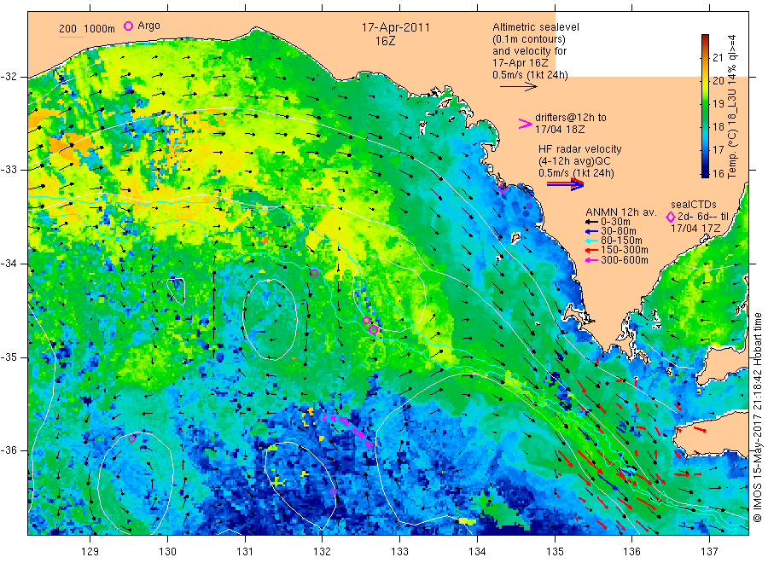This screenshot has width=768, height=563.
Task: Click the '16Z' time label under date
Action: tap(386, 42)
